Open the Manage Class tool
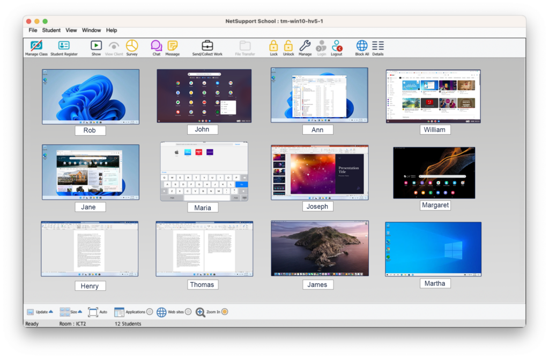Image resolution: width=549 pixels, height=358 pixels. [36, 46]
